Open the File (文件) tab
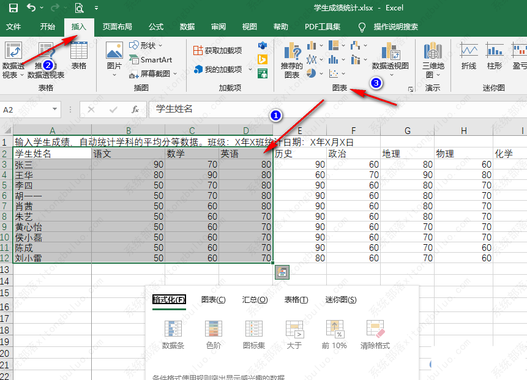Image resolution: width=527 pixels, height=380 pixels. coord(13,27)
